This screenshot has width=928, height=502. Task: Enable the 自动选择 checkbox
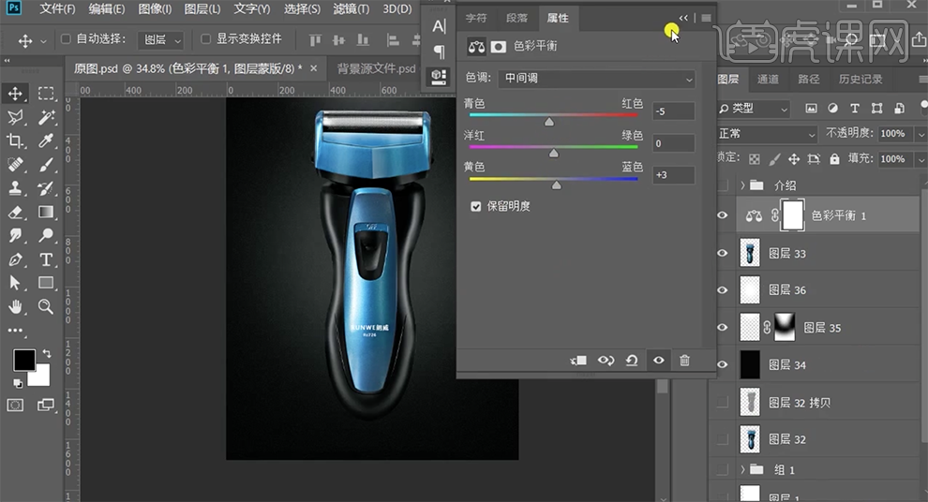[67, 39]
